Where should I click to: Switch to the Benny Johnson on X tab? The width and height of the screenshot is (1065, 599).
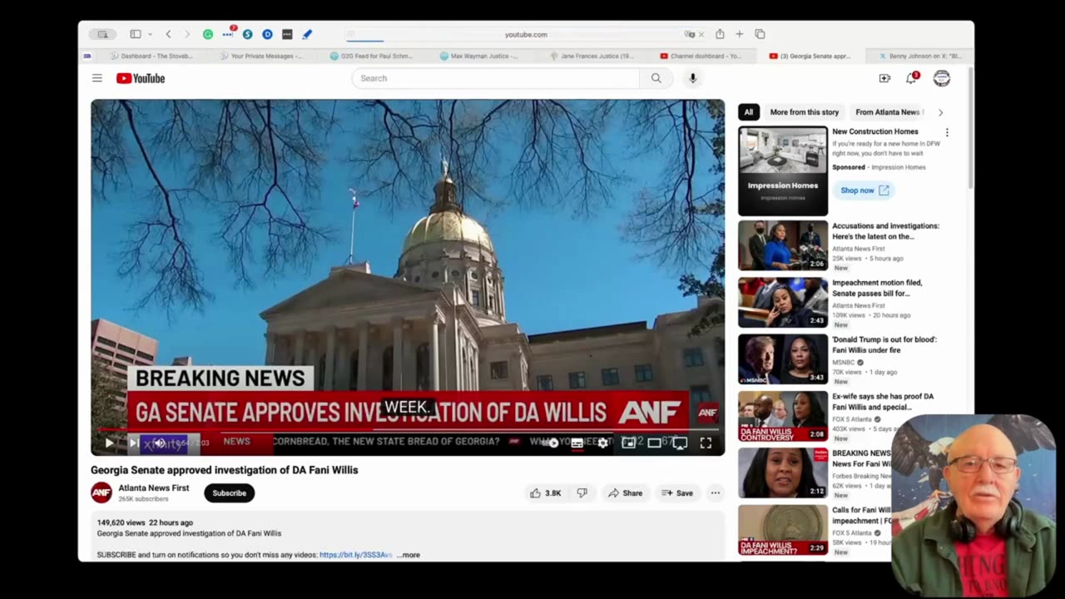tap(919, 56)
